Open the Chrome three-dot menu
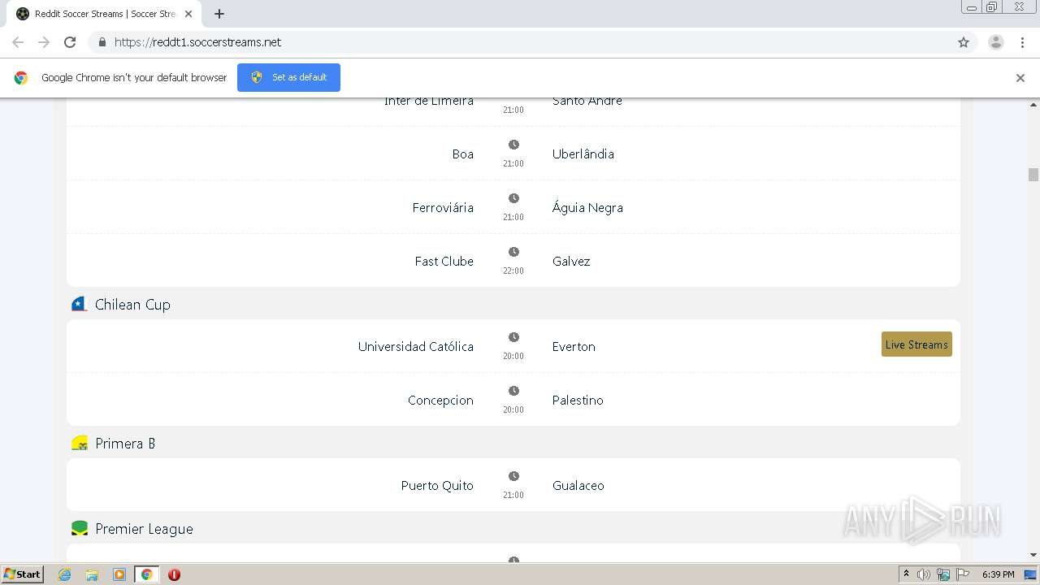Image resolution: width=1040 pixels, height=585 pixels. [x=1022, y=42]
